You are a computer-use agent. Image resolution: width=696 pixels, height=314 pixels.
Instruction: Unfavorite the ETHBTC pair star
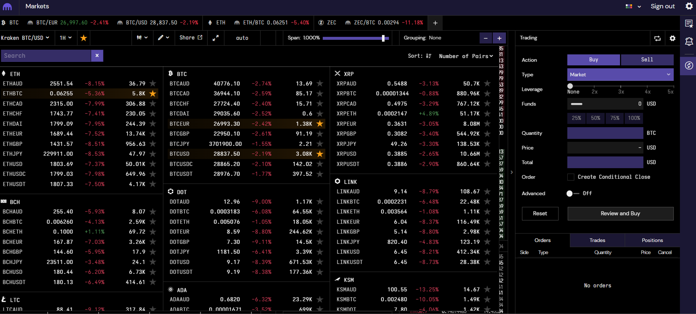(x=153, y=93)
